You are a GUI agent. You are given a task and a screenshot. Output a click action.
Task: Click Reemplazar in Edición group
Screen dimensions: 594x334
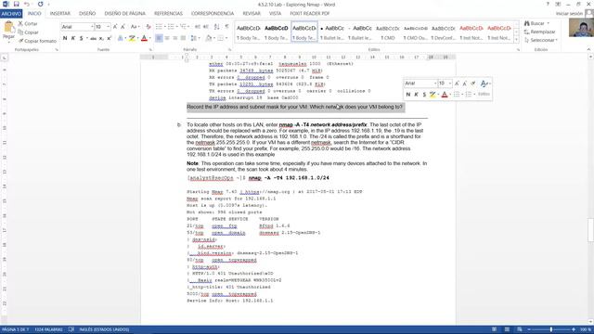pos(540,32)
